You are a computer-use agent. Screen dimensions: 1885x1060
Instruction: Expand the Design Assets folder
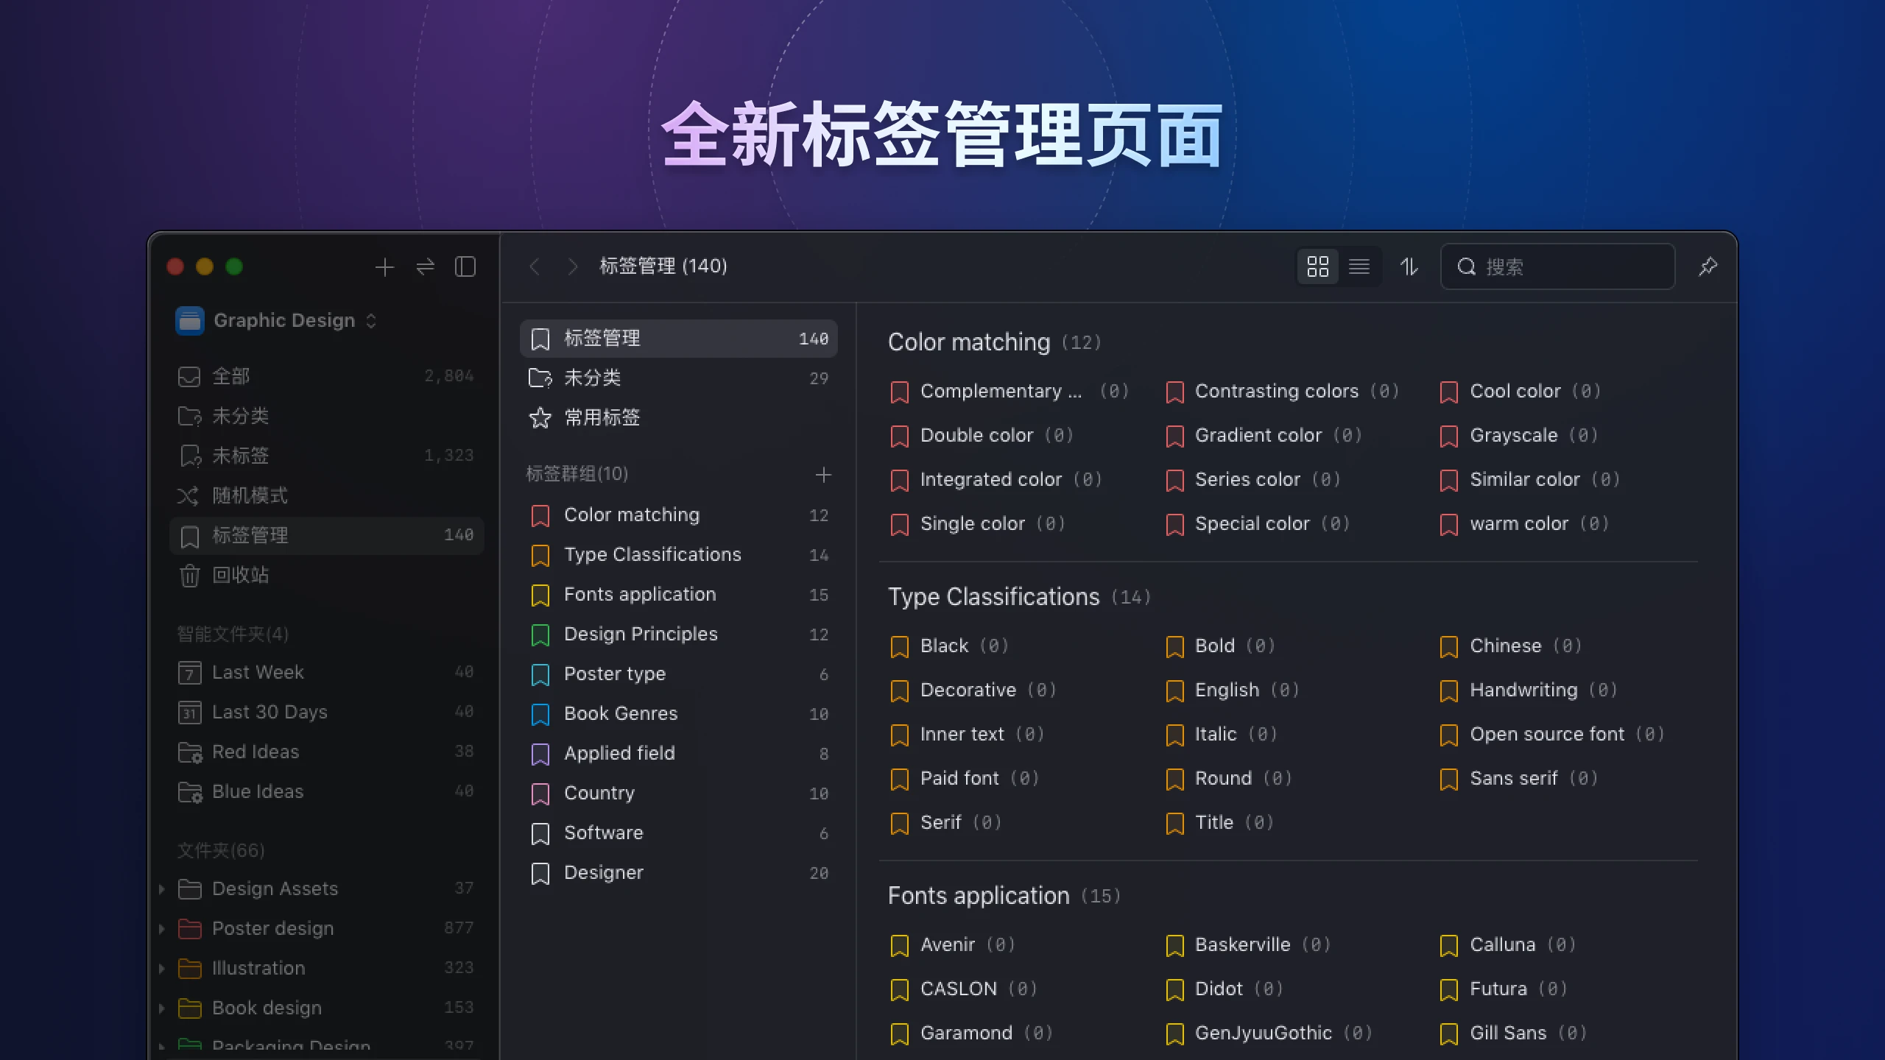[x=161, y=889]
